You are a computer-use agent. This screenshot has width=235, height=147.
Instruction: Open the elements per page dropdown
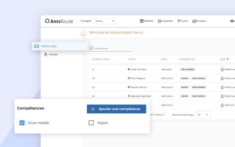(203, 115)
